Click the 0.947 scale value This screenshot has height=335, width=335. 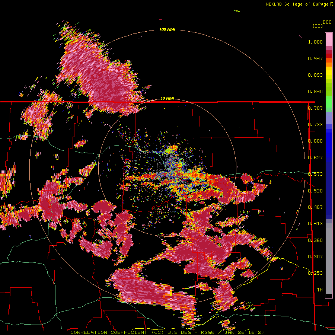tap(315, 58)
